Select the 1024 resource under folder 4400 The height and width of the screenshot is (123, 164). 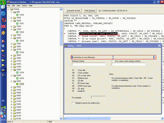(x=22, y=84)
